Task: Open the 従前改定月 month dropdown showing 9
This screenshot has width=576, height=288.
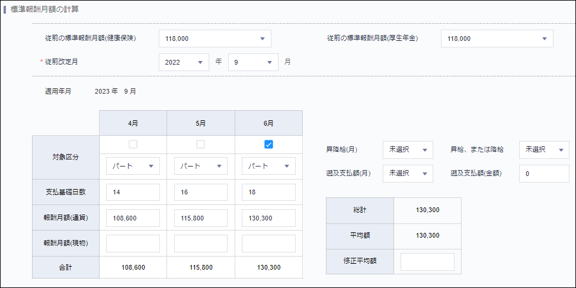Action: tap(253, 62)
